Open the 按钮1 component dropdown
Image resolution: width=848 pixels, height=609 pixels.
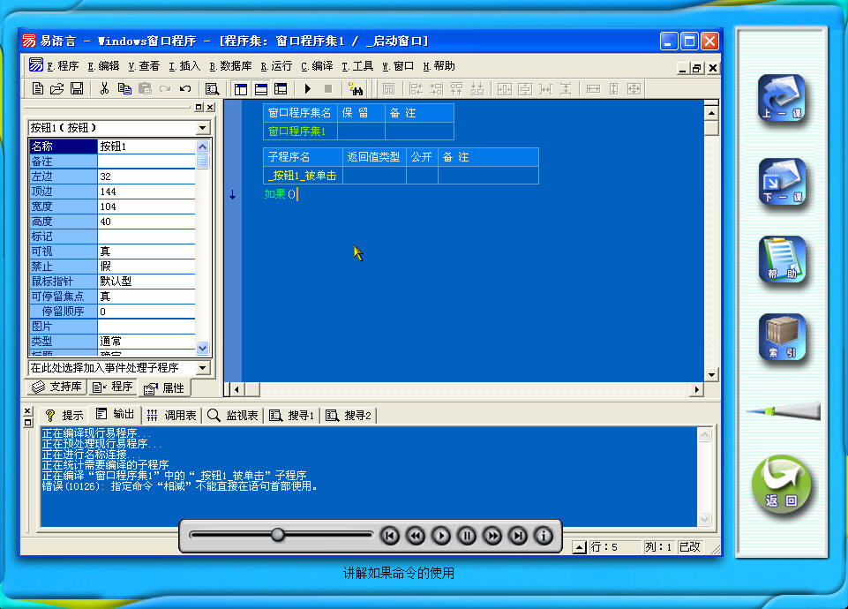click(202, 128)
